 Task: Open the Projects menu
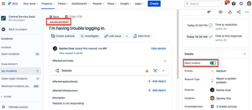[x=48, y=4]
